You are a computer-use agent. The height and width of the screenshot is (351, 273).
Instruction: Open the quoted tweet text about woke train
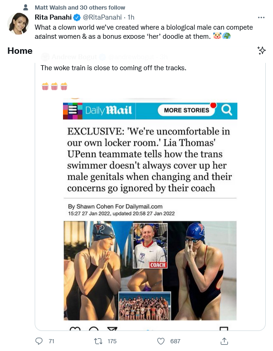click(113, 68)
